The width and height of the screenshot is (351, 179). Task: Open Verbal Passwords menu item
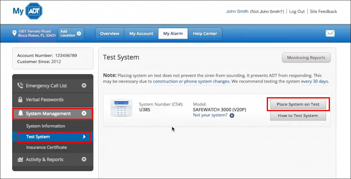53,100
